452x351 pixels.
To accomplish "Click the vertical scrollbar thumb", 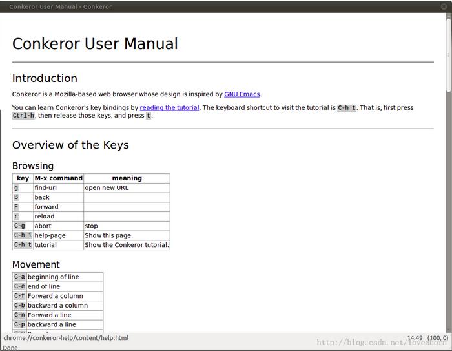I will (449, 55).
